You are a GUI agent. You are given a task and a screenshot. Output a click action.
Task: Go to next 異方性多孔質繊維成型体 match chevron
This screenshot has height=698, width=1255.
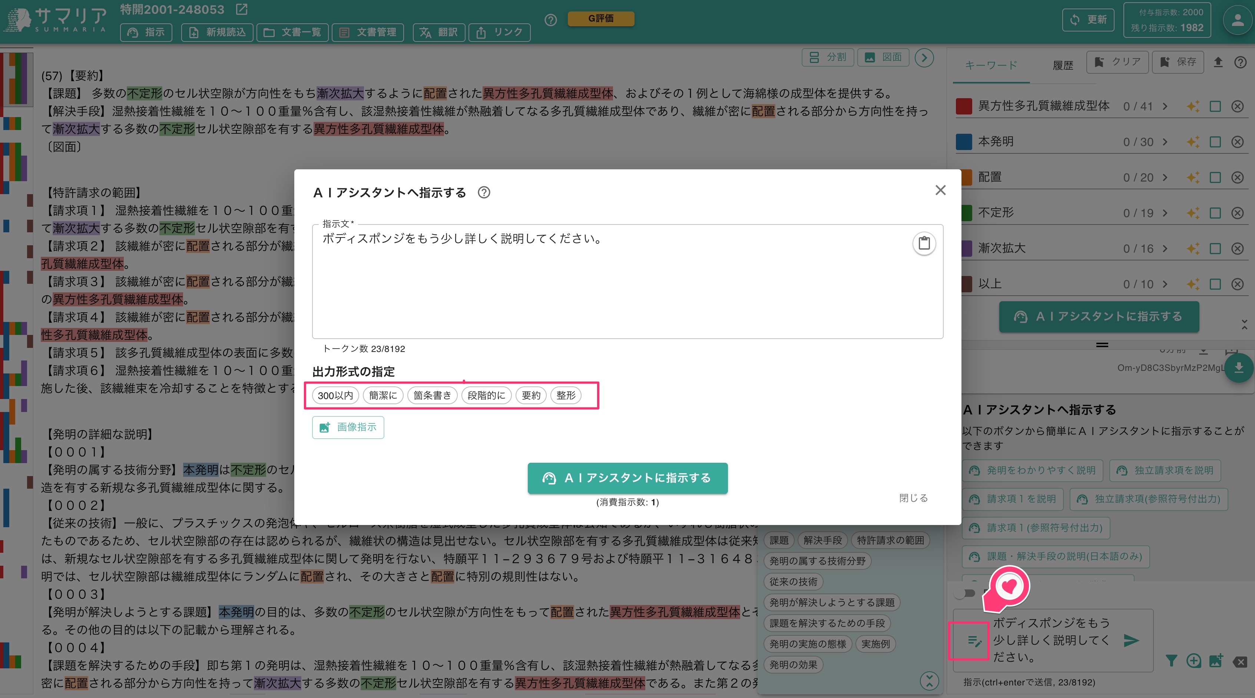[x=1165, y=106]
